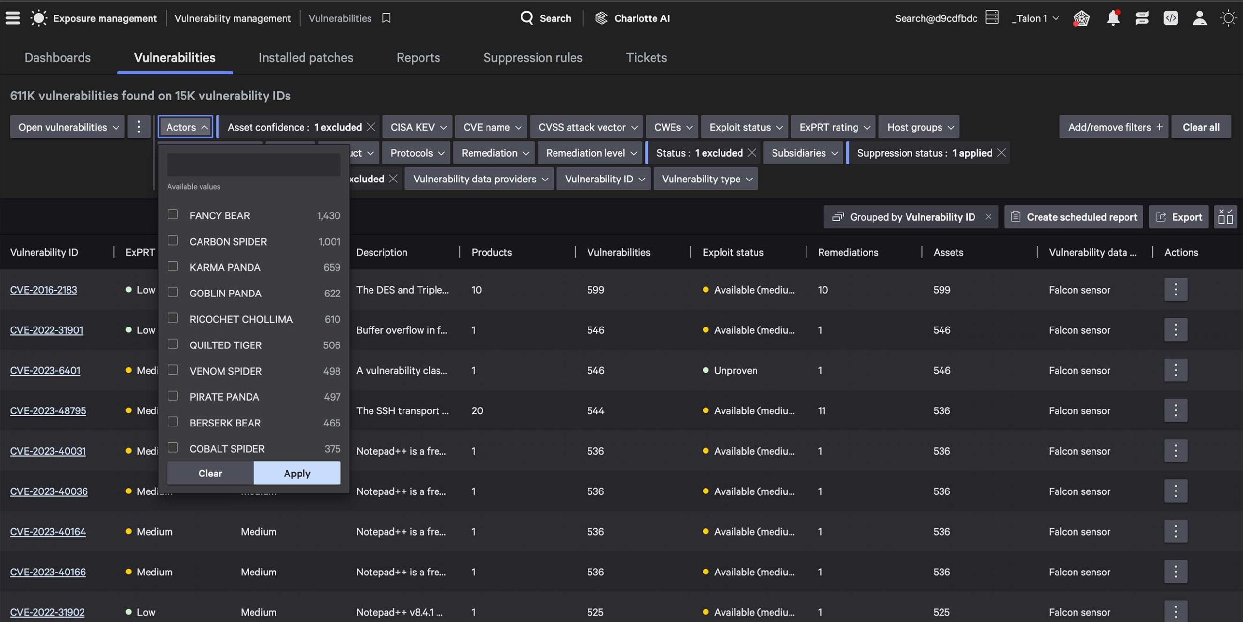Open the messages stack icon
Viewport: 1243px width, 622px height.
(1142, 18)
